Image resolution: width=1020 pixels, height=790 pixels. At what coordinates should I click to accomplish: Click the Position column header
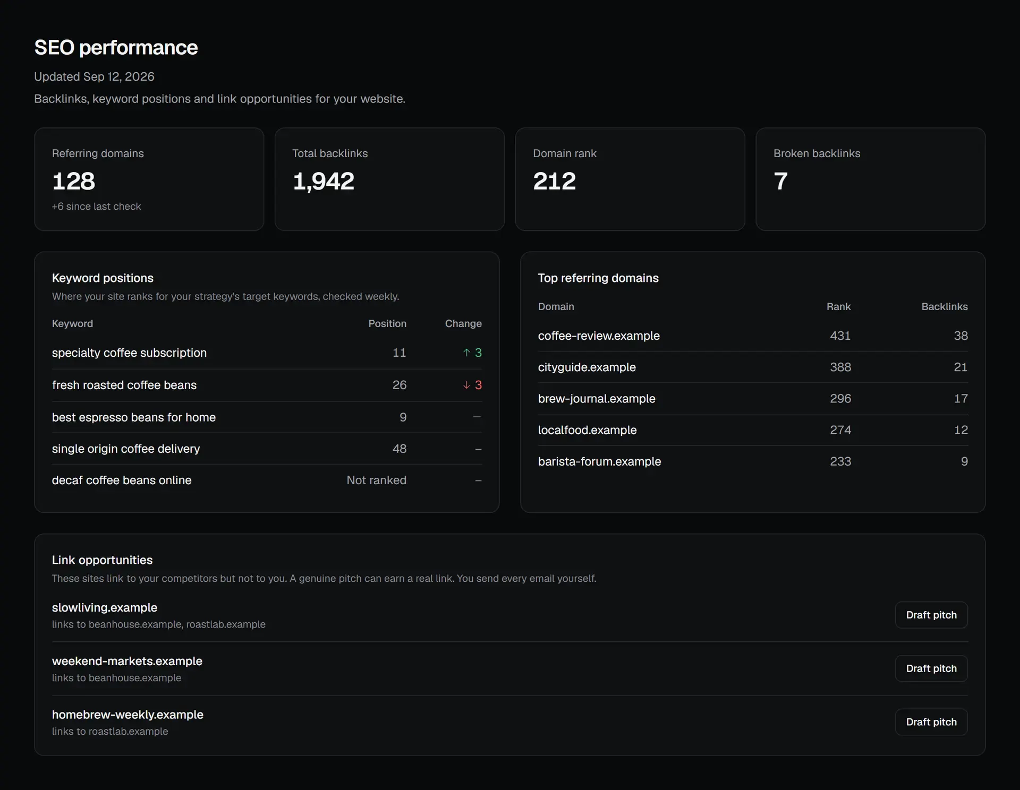(387, 323)
